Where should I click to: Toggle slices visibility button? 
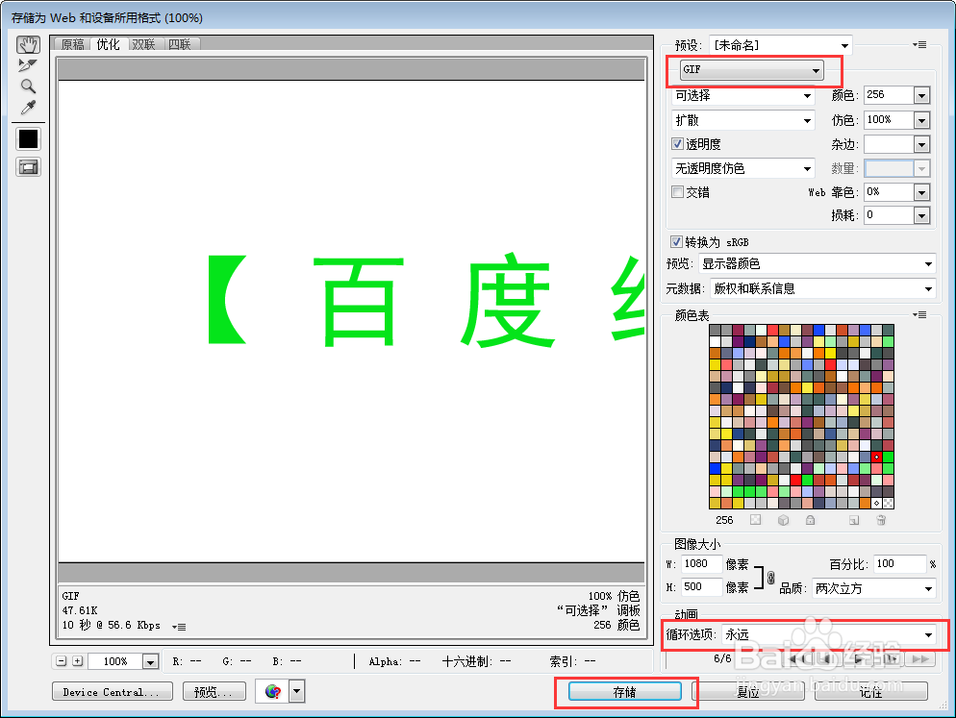(x=28, y=166)
